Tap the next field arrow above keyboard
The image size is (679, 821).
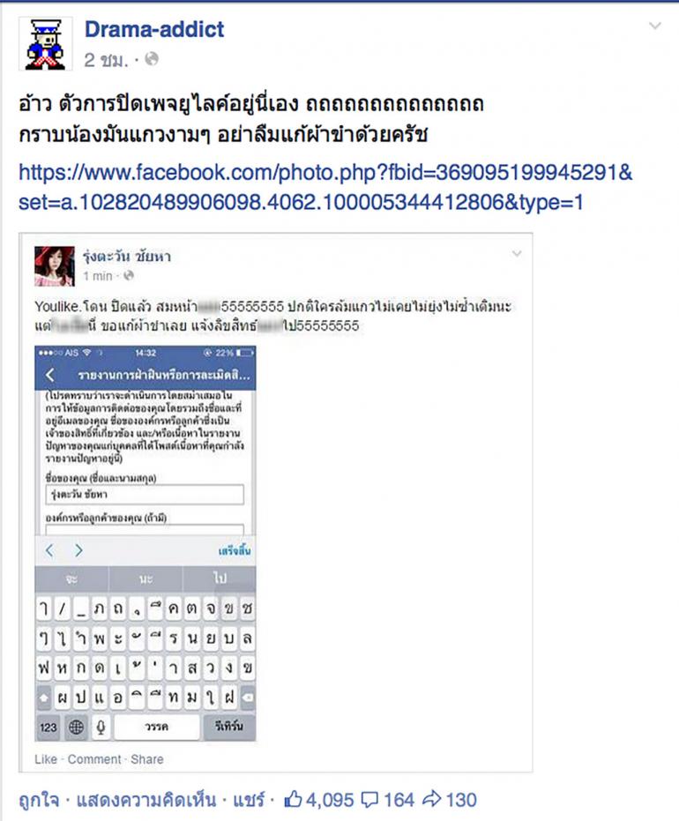click(78, 550)
